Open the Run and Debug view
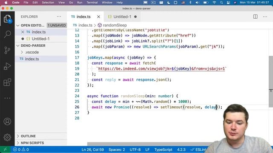Viewport: 273px width, 153px height. point(7,66)
